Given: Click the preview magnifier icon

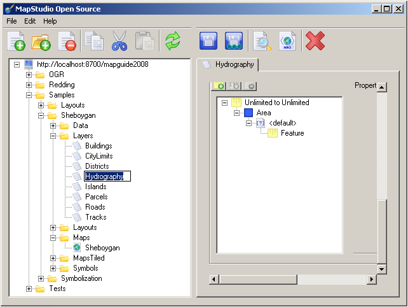Looking at the screenshot, I should [x=261, y=41].
